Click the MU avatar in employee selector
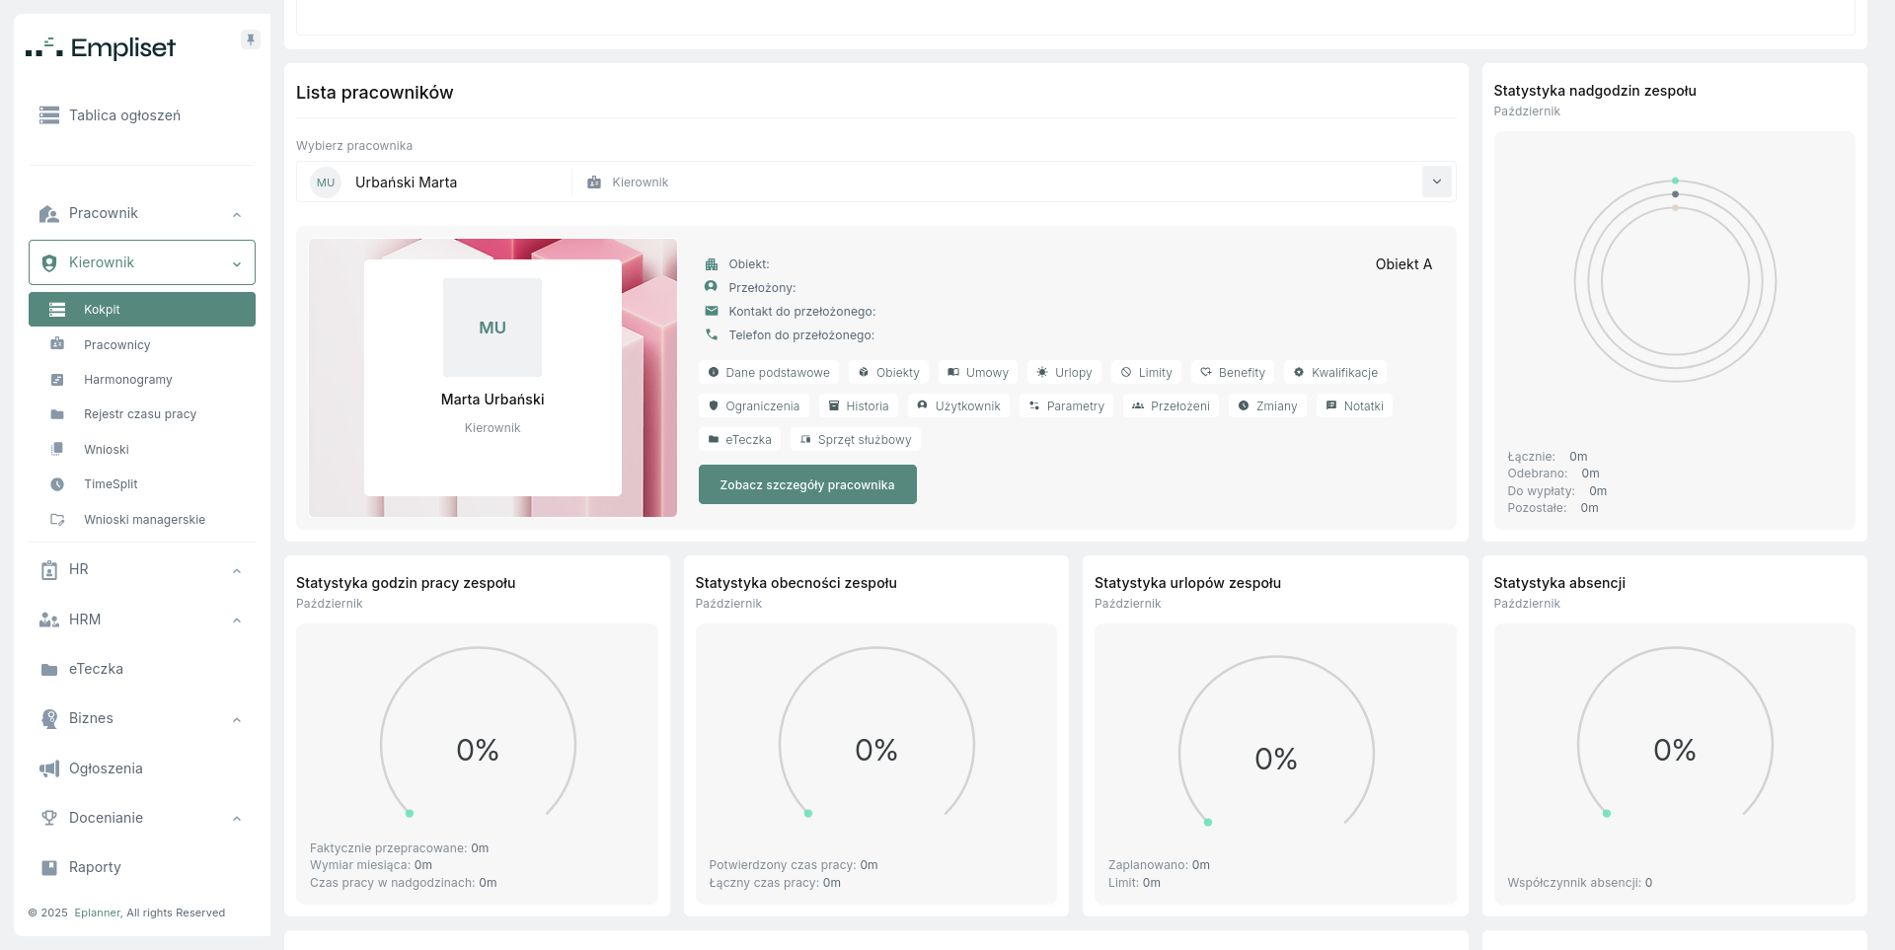 326,183
